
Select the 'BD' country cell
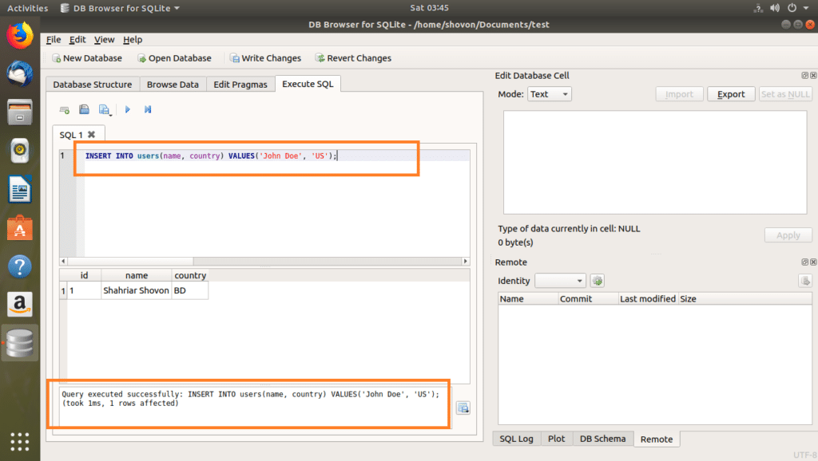(190, 290)
